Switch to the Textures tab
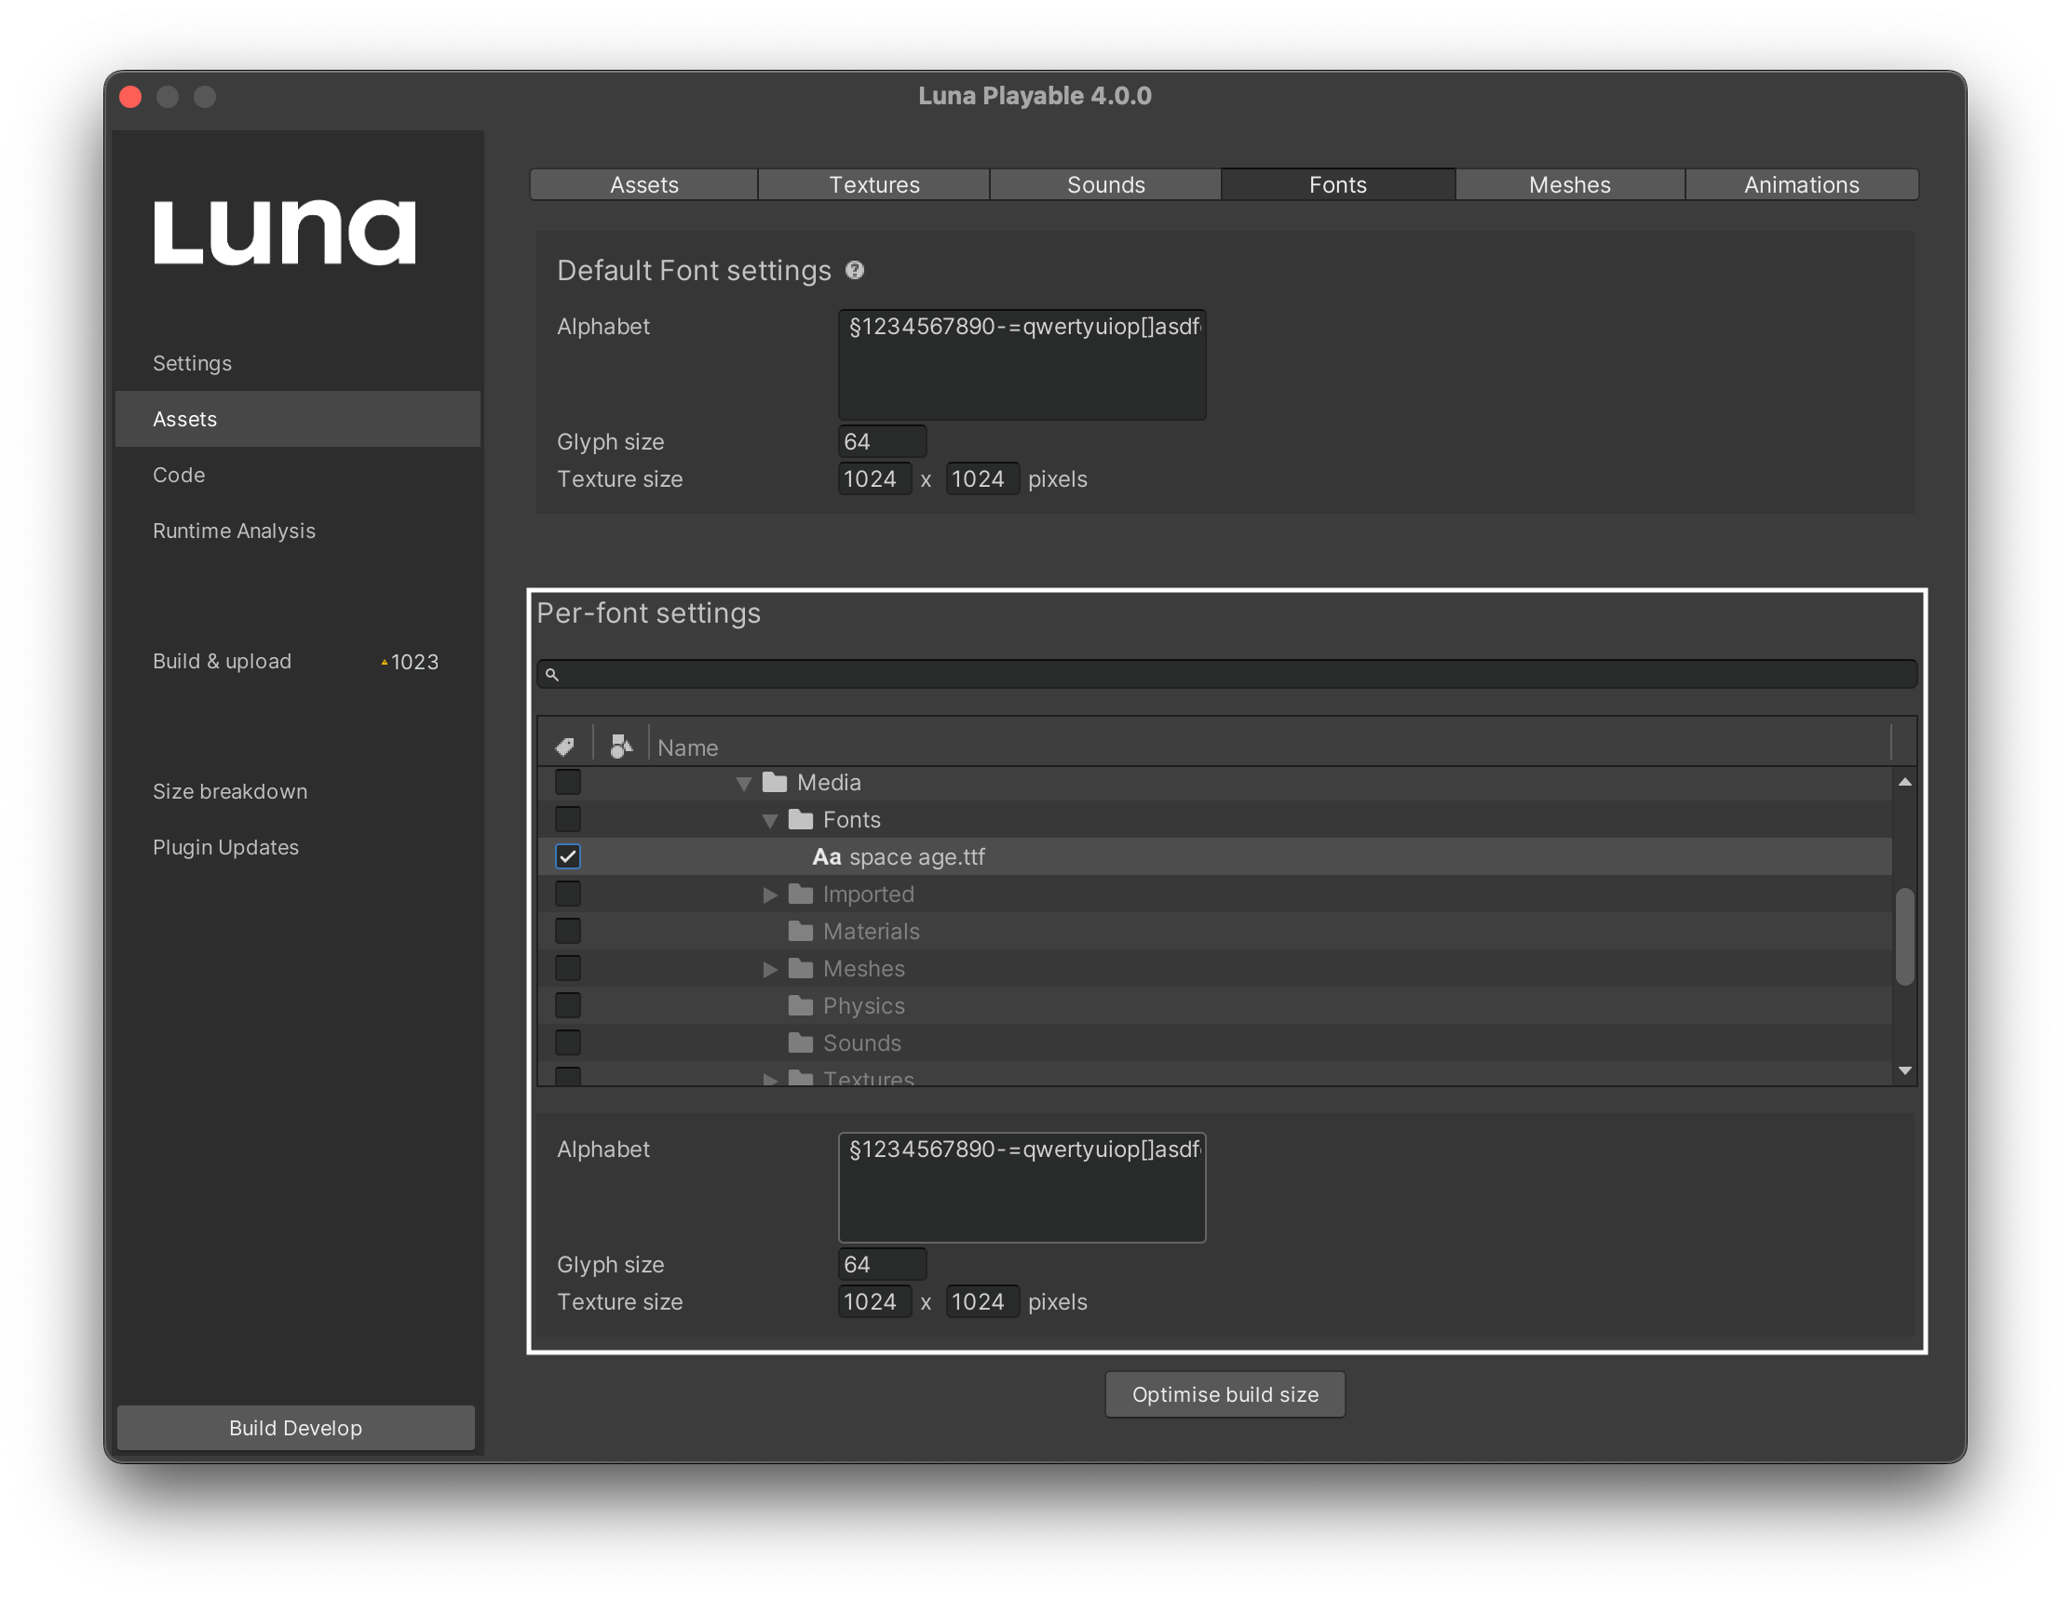The height and width of the screenshot is (1601, 2071). pos(874,185)
